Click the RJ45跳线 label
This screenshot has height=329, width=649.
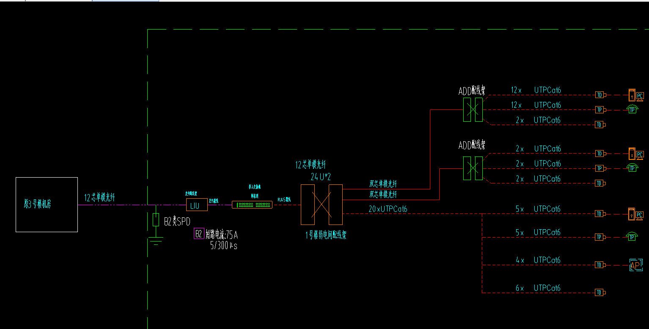(284, 199)
